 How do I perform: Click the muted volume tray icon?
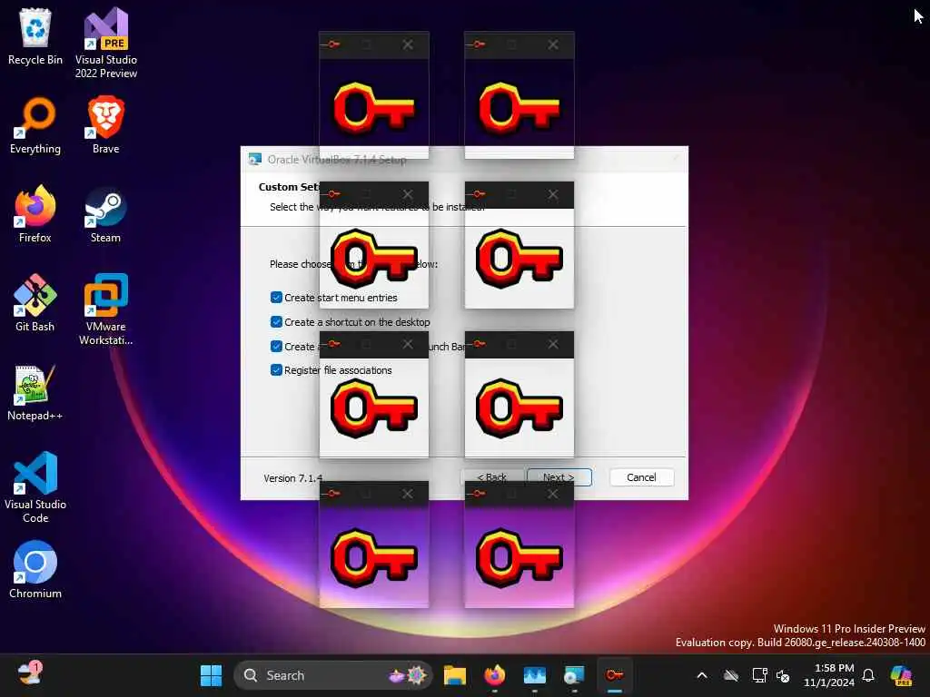click(x=783, y=675)
